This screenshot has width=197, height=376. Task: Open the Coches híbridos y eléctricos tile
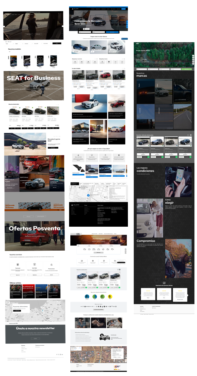point(80,132)
